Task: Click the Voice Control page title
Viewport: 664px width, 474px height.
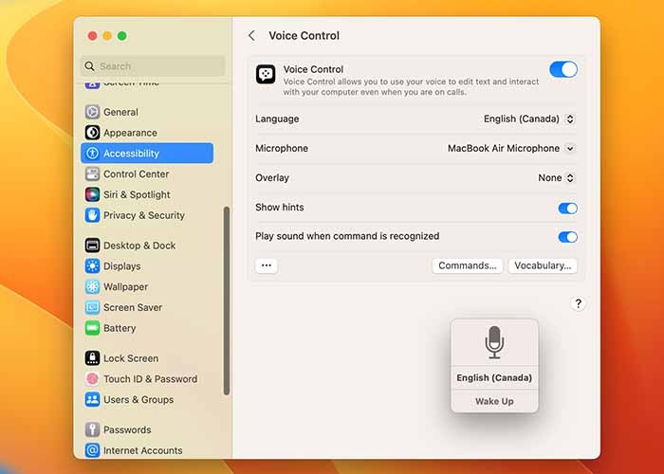Action: (304, 36)
